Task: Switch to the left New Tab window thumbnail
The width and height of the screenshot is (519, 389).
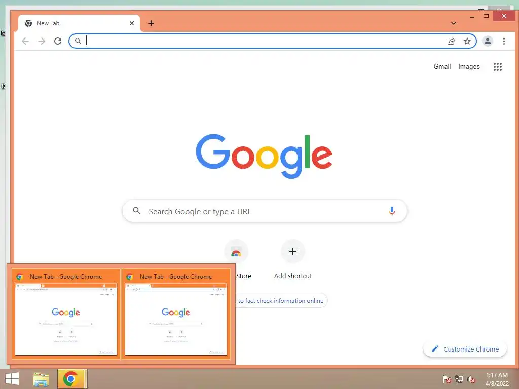Action: (66, 314)
